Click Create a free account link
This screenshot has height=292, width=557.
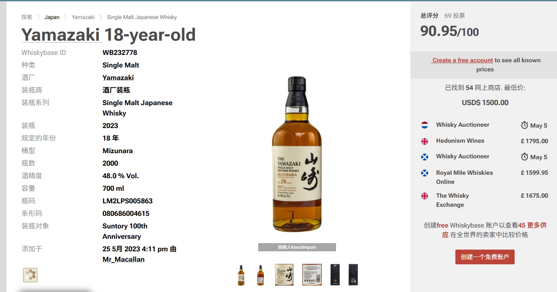pyautogui.click(x=462, y=60)
